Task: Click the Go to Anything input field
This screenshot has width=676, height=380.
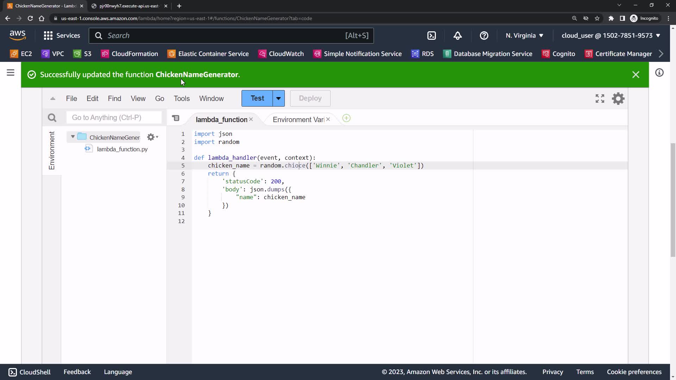Action: (114, 118)
